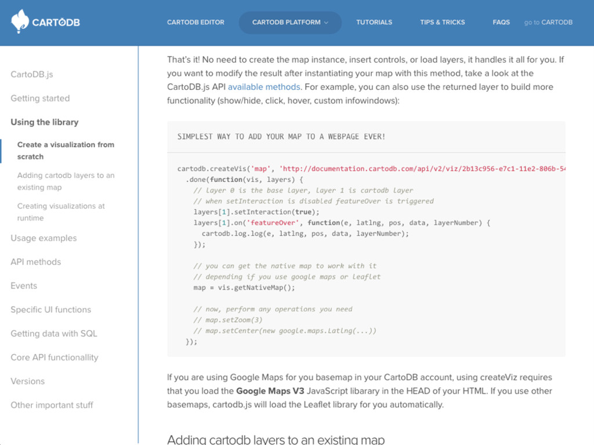Open Other important stuff section
594x445 pixels.
click(52, 405)
